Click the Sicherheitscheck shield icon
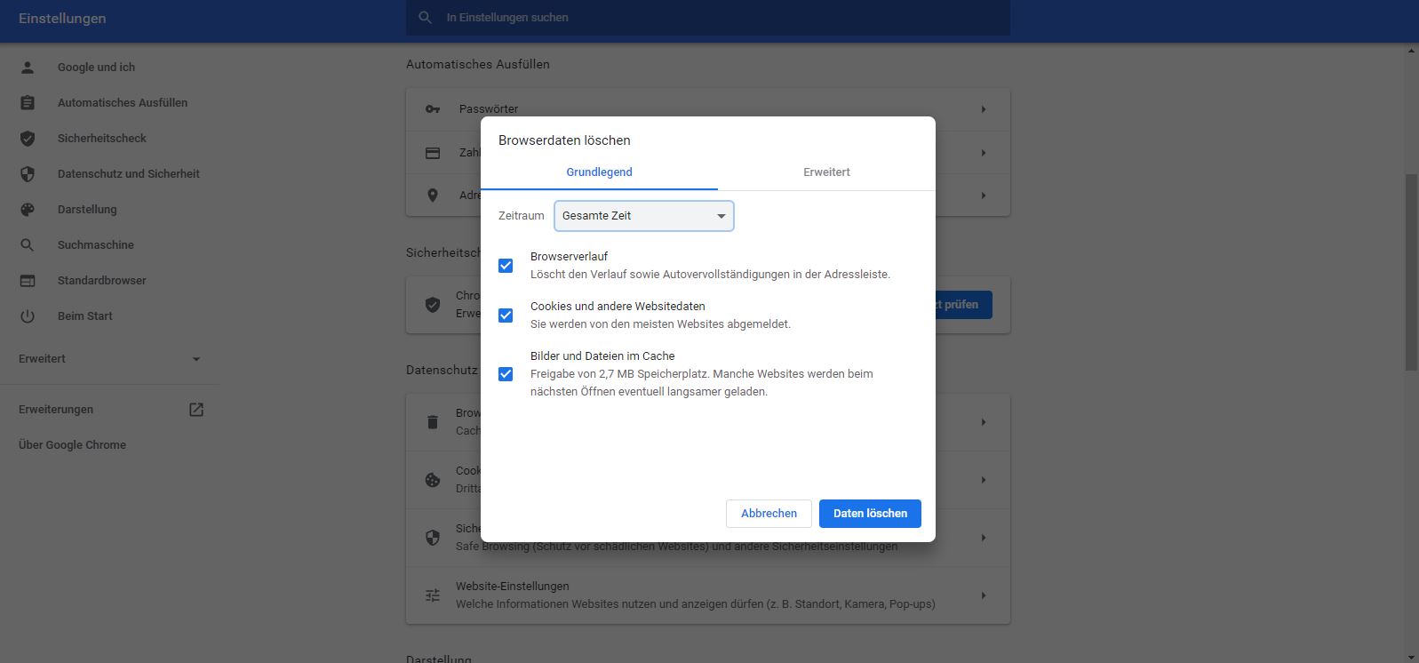This screenshot has height=663, width=1419. click(28, 139)
